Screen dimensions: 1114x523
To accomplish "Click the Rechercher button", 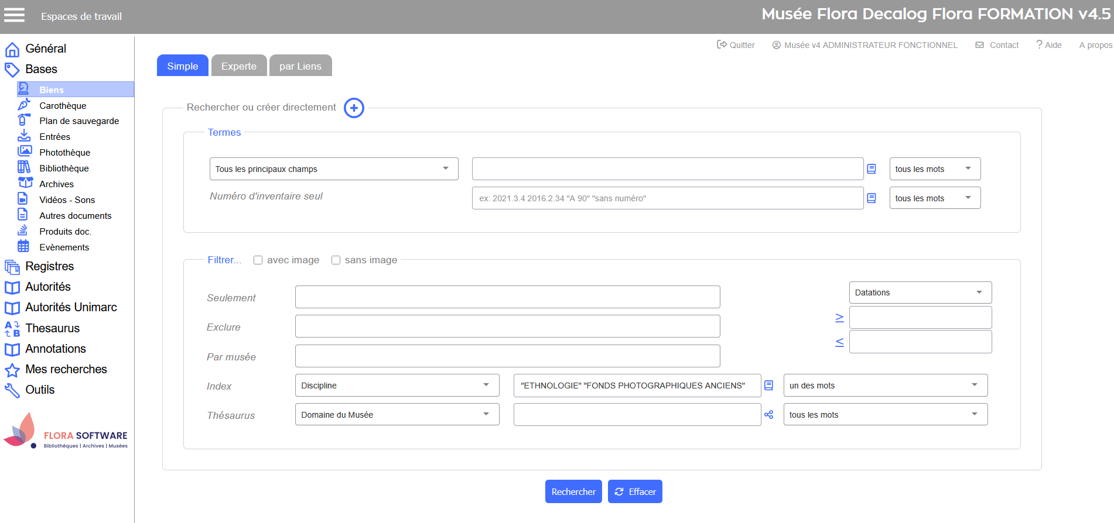I will pyautogui.click(x=573, y=492).
